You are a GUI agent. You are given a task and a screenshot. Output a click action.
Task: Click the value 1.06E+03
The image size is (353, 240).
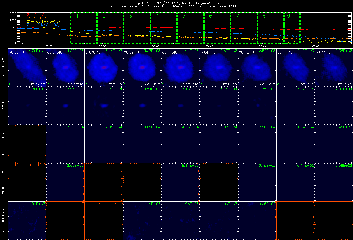tap(191, 204)
